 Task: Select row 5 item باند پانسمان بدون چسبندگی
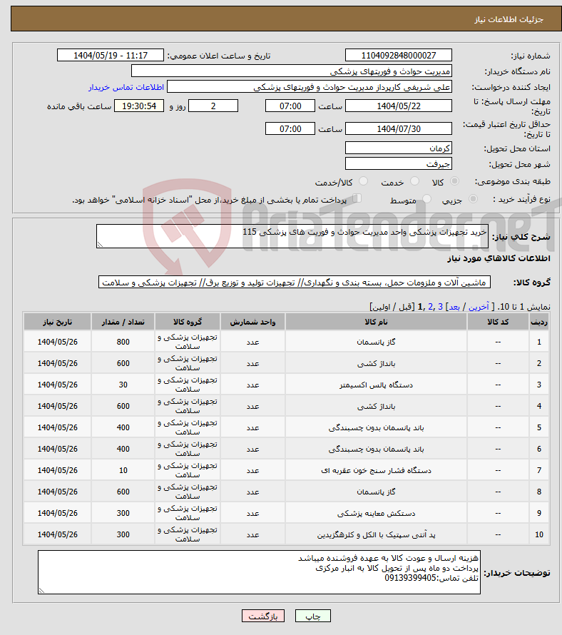[376, 427]
